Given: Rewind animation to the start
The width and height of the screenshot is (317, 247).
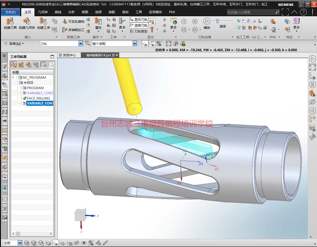Looking at the screenshot, I should 184,30.
